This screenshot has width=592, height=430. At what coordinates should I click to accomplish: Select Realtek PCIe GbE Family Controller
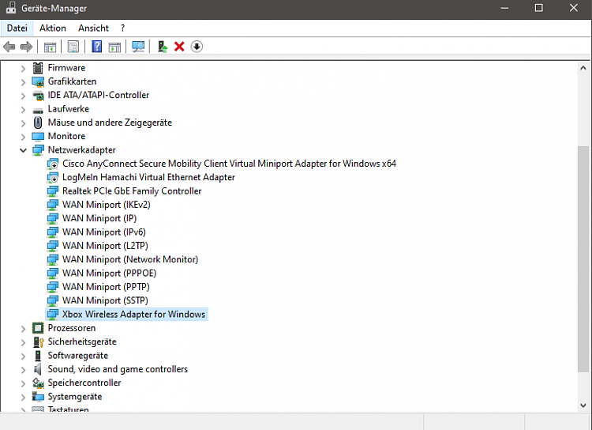click(x=132, y=191)
